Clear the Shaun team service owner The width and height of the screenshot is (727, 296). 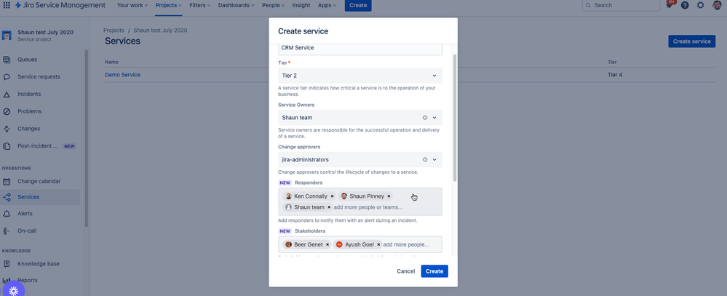click(x=425, y=118)
